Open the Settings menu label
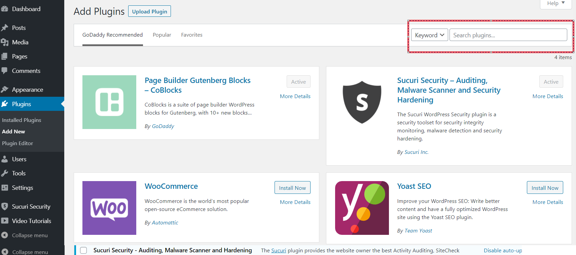576x255 pixels. coord(23,188)
